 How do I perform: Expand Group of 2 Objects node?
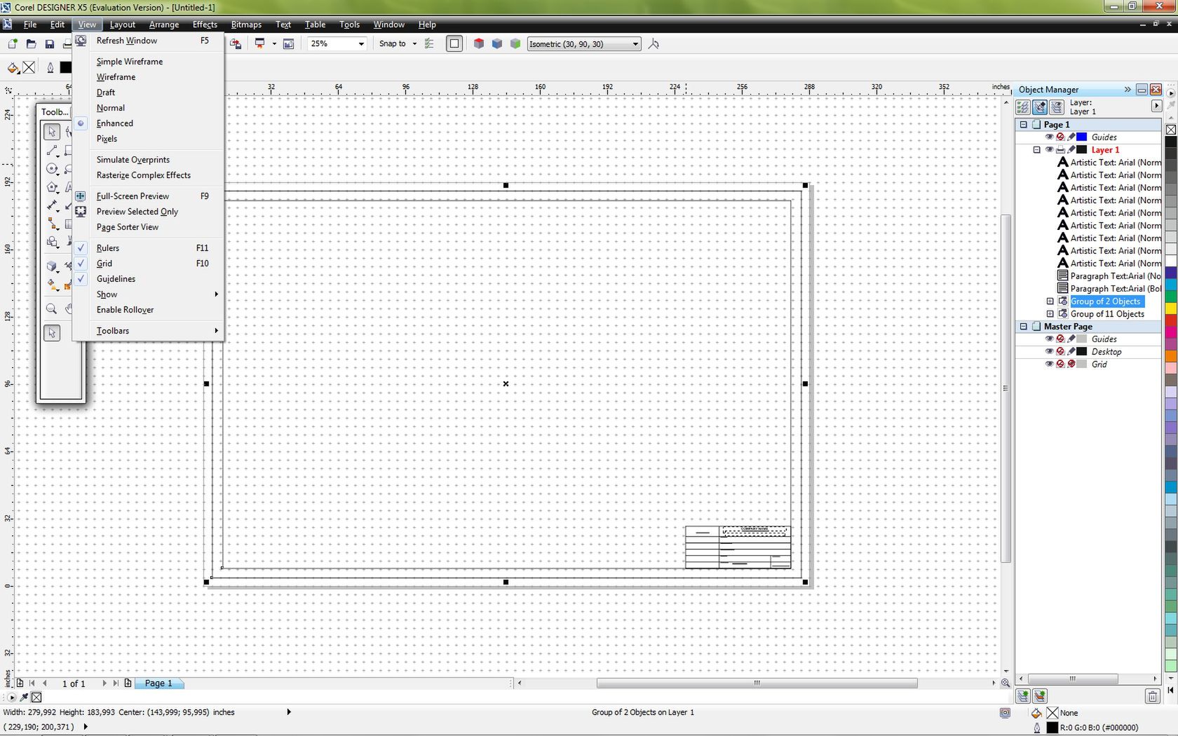click(1050, 301)
